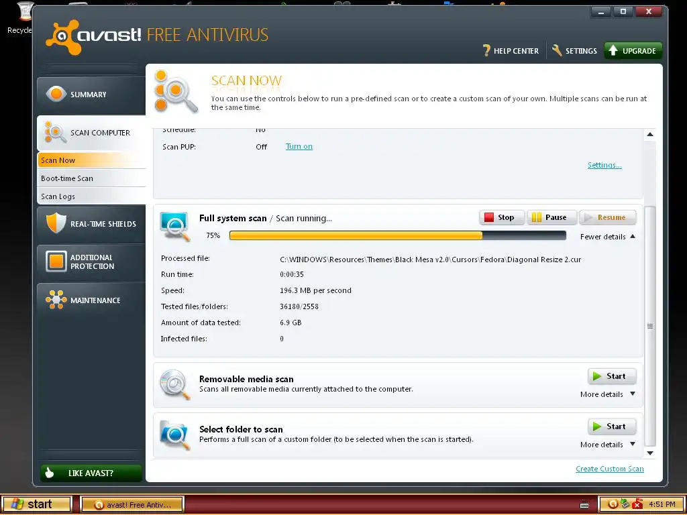Click the Scan PUP Off value
This screenshot has height=515, width=687.
click(x=261, y=147)
